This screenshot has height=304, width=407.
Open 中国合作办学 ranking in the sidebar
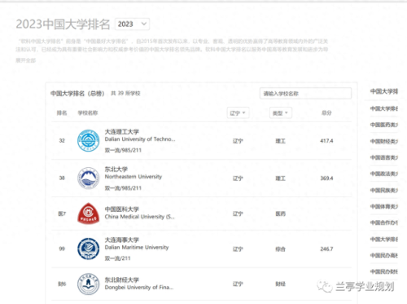click(384, 222)
